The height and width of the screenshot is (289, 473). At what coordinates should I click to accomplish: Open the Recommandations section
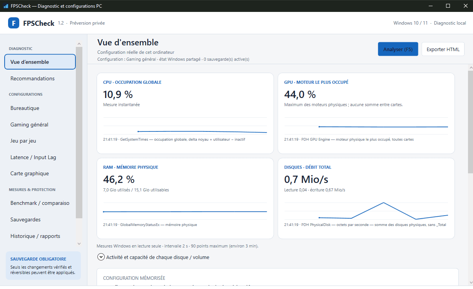pos(40,78)
